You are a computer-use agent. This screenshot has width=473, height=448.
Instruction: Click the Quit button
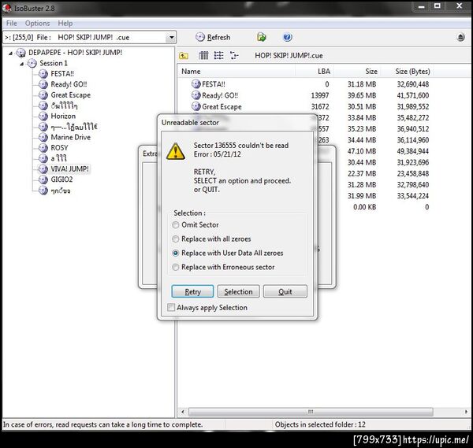(x=285, y=291)
